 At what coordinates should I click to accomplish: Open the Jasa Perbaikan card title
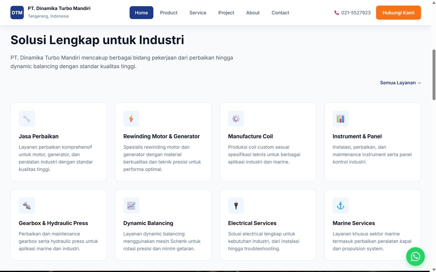pos(39,136)
